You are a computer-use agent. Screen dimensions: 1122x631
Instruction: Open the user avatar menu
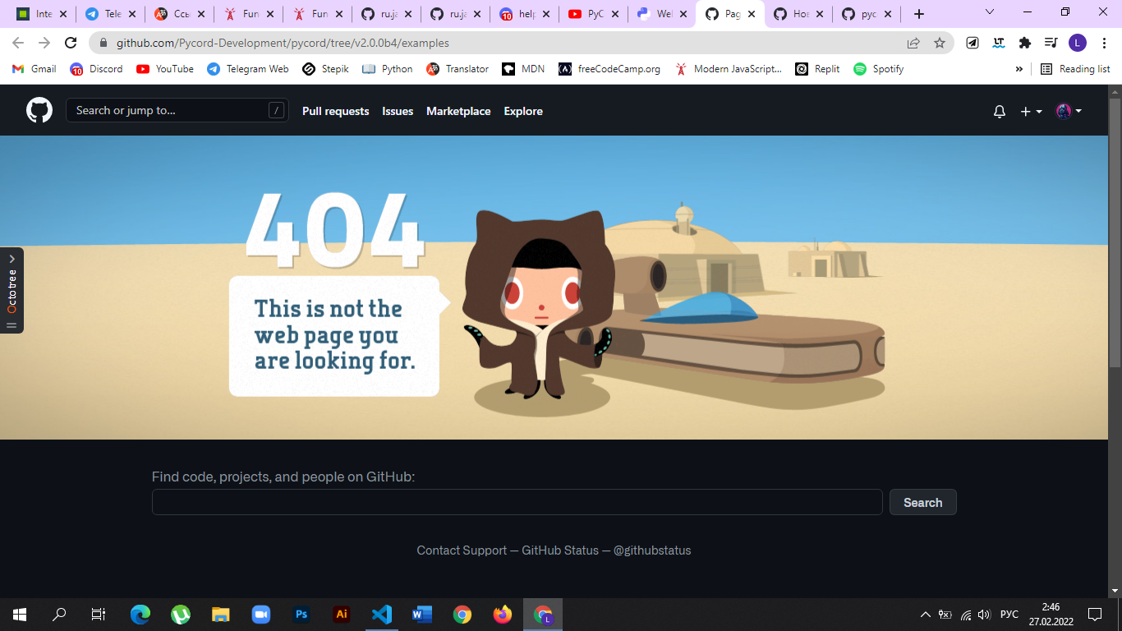click(x=1069, y=111)
